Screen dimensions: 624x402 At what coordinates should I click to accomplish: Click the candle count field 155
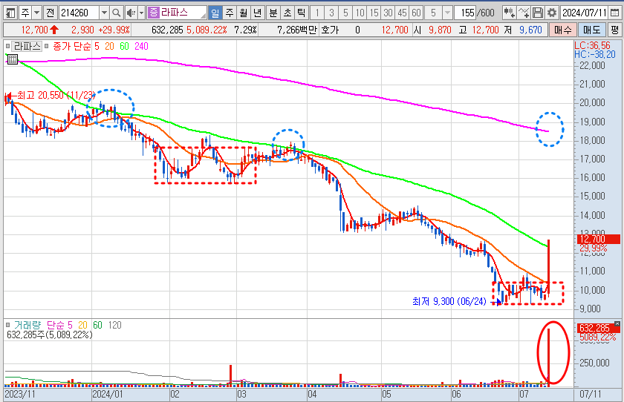point(465,13)
